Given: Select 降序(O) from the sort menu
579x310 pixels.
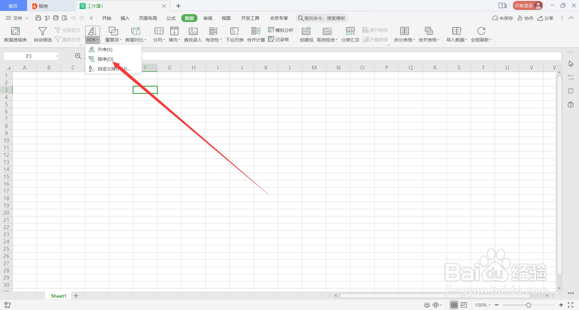Looking at the screenshot, I should pos(113,59).
